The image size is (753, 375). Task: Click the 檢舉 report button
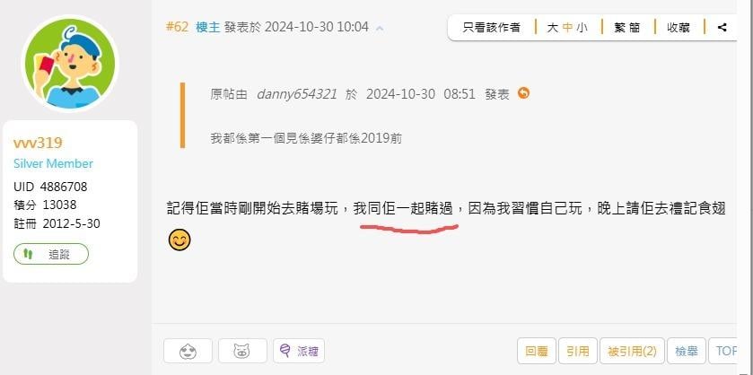click(x=687, y=351)
